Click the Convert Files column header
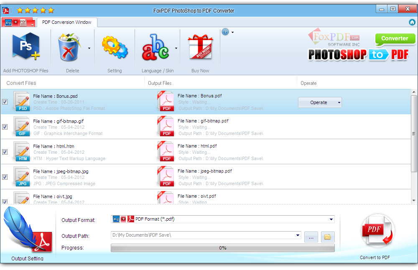 (21, 83)
